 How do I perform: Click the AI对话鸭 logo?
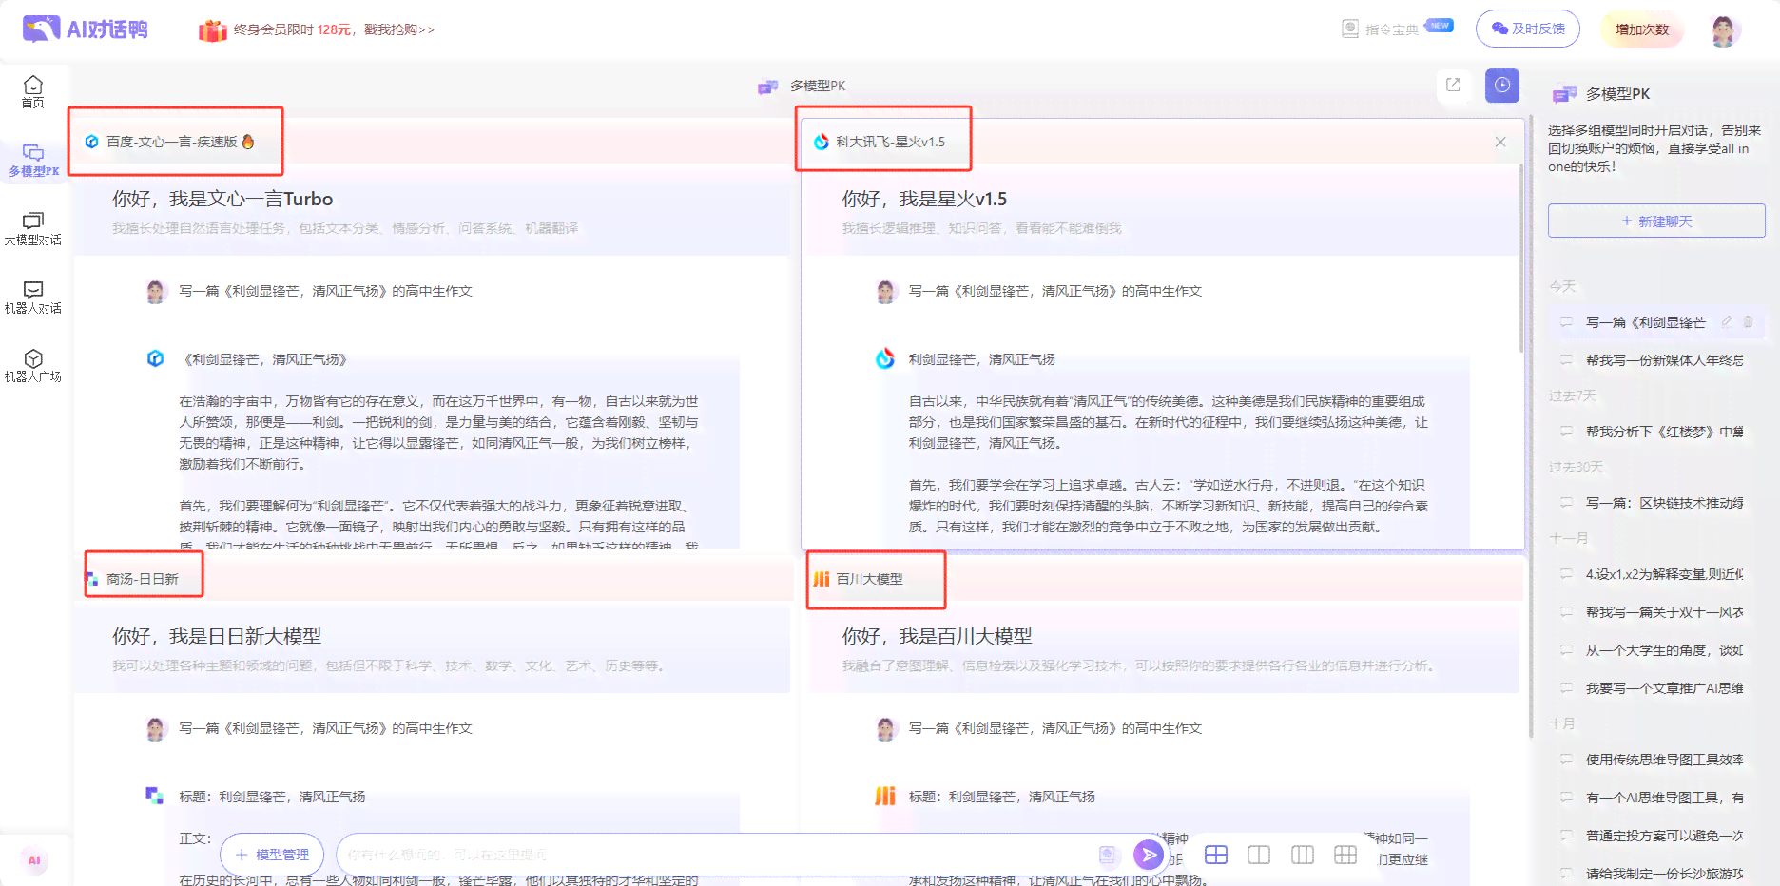[86, 29]
